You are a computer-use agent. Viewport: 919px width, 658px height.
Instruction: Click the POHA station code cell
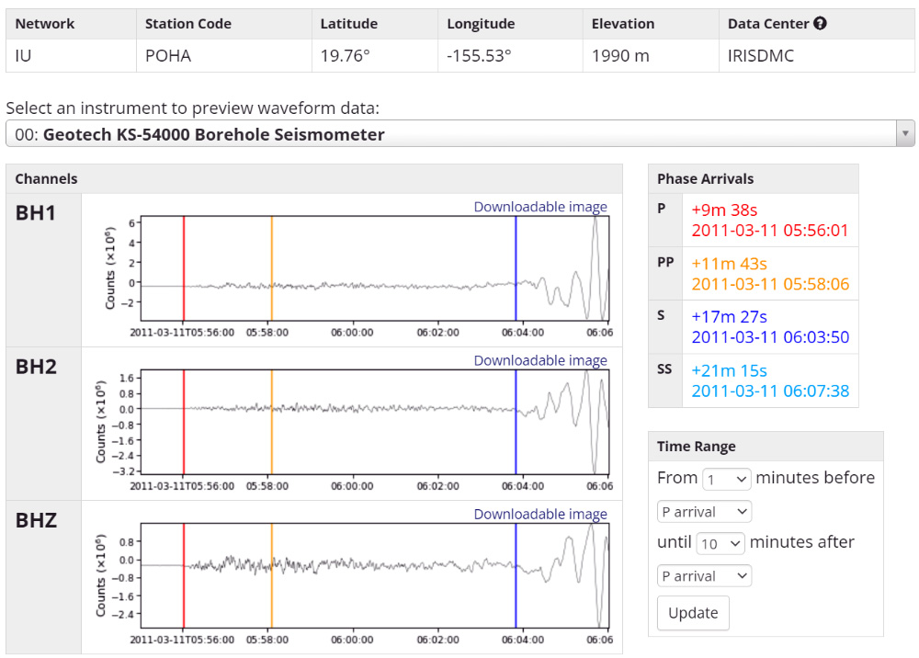pyautogui.click(x=168, y=56)
